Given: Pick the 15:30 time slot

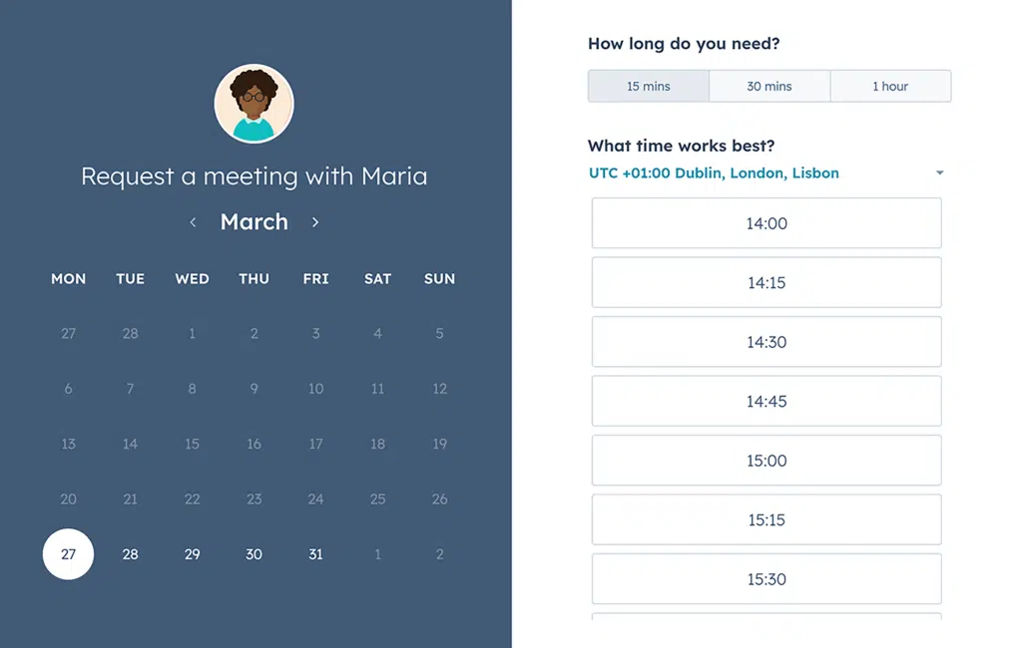Looking at the screenshot, I should pos(766,579).
